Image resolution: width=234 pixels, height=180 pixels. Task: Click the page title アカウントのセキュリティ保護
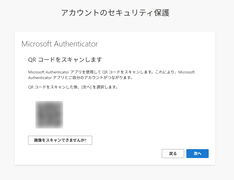(x=115, y=13)
